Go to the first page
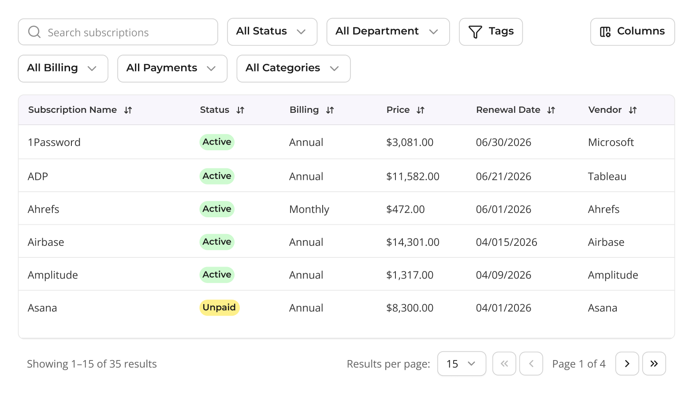This screenshot has width=693, height=394. pos(504,364)
